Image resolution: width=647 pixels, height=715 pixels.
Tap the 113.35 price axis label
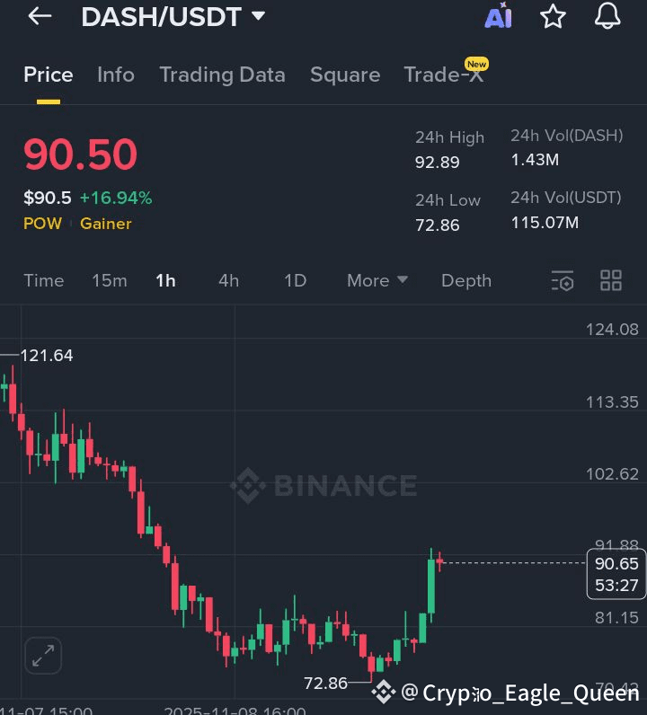pos(612,402)
